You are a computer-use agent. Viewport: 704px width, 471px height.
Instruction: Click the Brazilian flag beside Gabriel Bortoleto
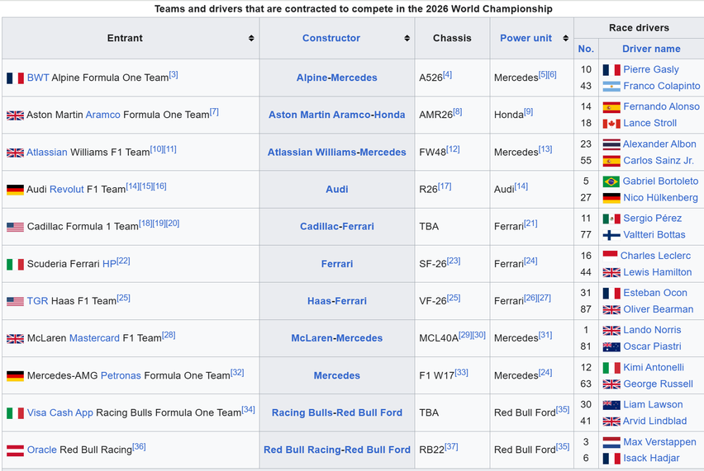[611, 181]
